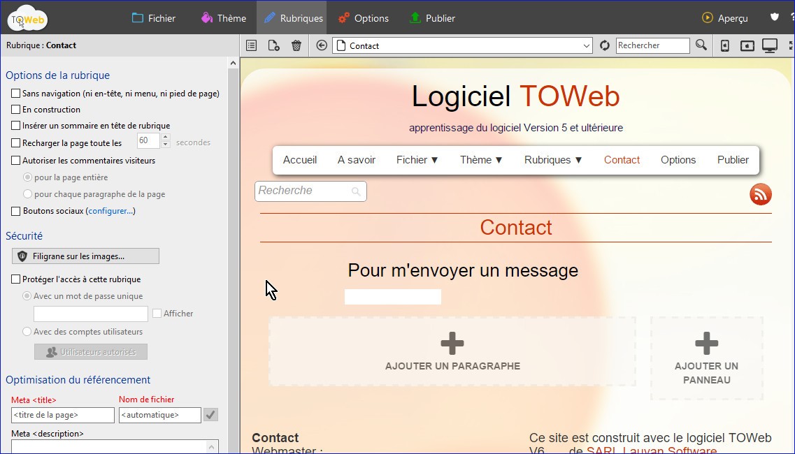
Task: Check Sans navigation option
Action: pyautogui.click(x=16, y=93)
